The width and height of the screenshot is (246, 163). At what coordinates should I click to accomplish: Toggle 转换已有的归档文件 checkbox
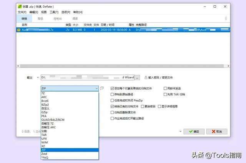[x=112, y=106]
